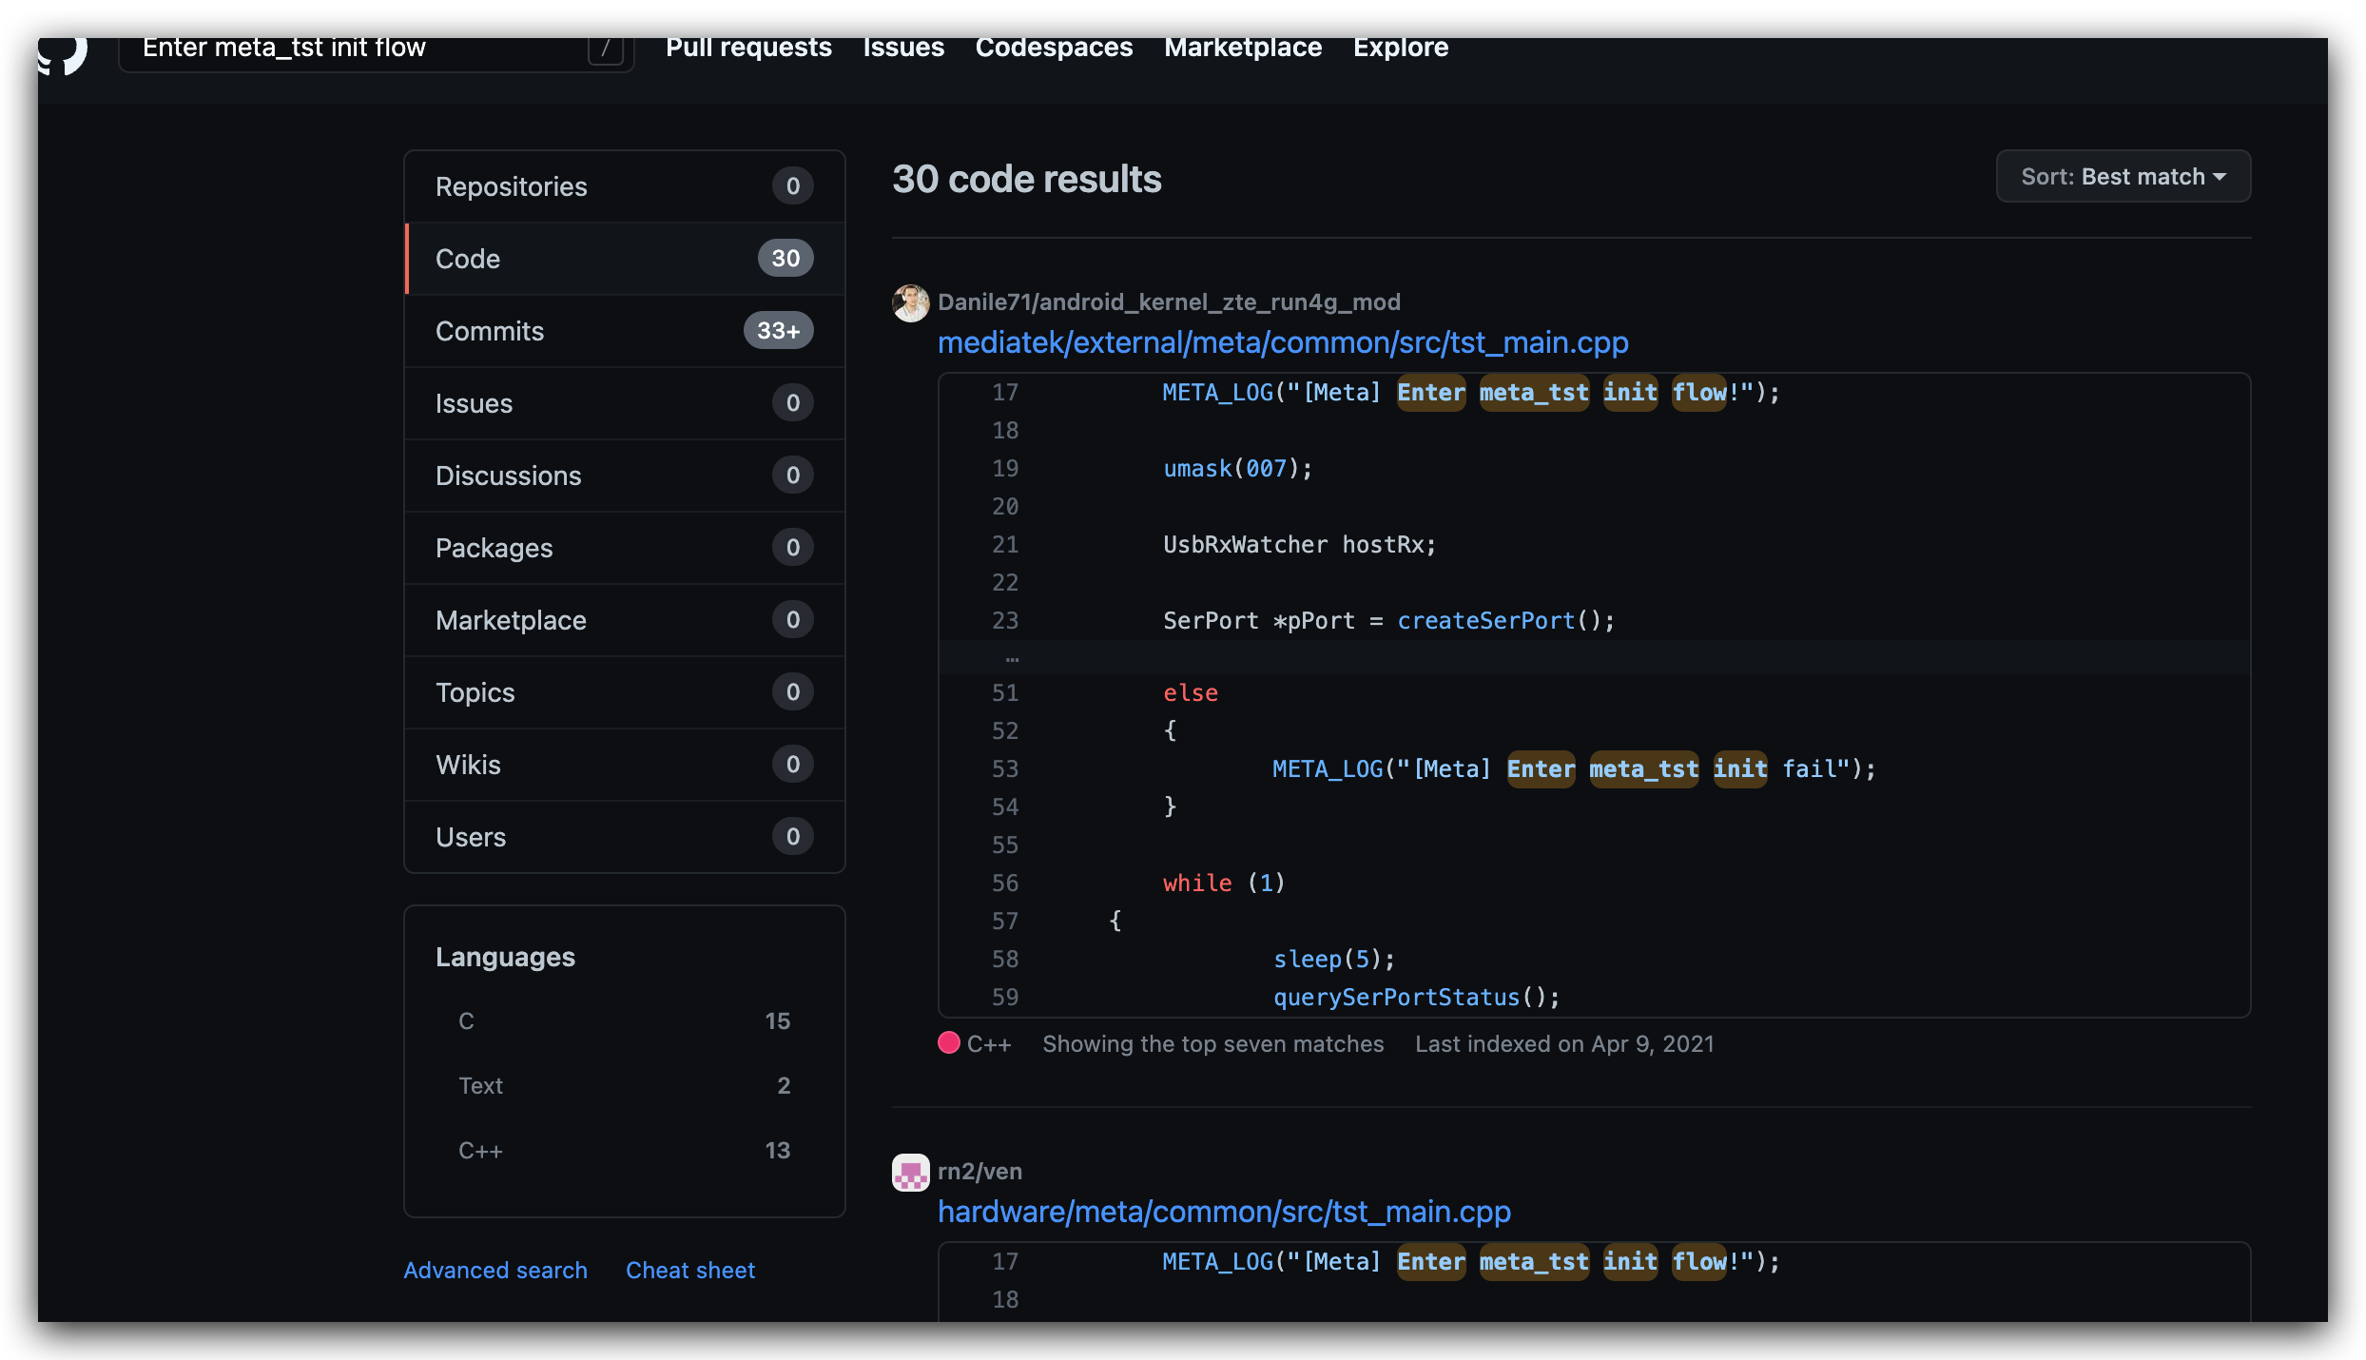Screen dimensions: 2366x1360
Task: Select the Commits results category
Action: pyautogui.click(x=624, y=331)
